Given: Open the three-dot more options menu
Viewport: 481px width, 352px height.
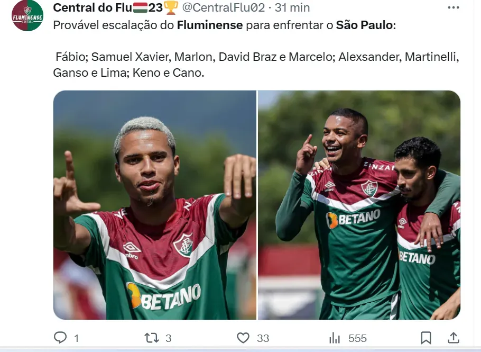Looking at the screenshot, I should click(x=454, y=8).
